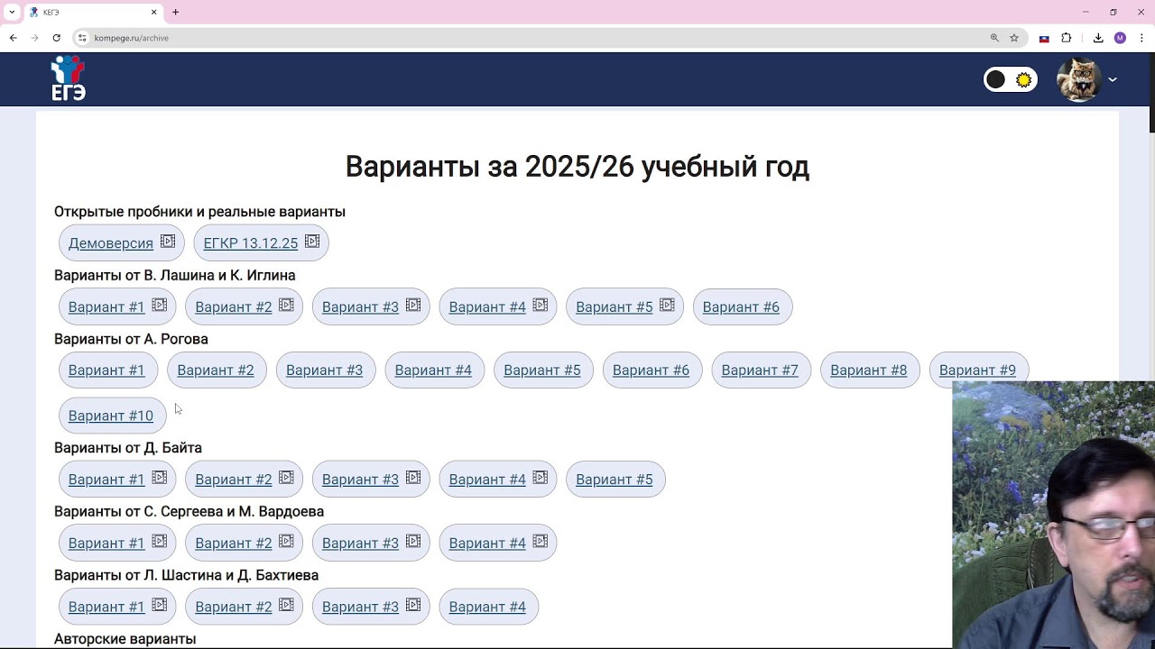This screenshot has width=1155, height=649.
Task: Bookmark this page with star icon
Action: click(x=1014, y=38)
